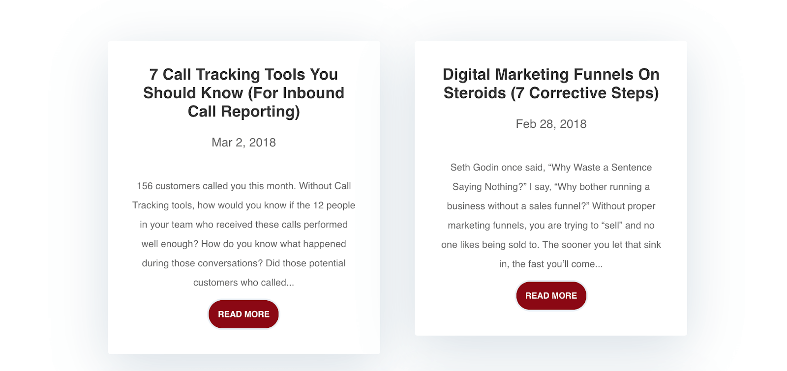Image resolution: width=787 pixels, height=371 pixels.
Task: Click the line starting "Saying Nothing?"
Action: pyautogui.click(x=551, y=187)
